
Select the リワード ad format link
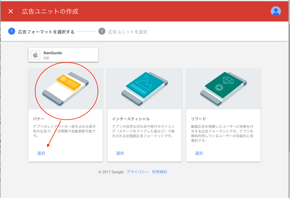[x=199, y=153]
